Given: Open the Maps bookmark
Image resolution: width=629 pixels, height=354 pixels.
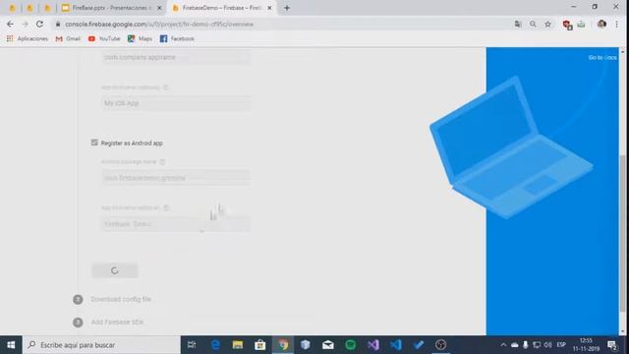Looking at the screenshot, I should (x=140, y=38).
